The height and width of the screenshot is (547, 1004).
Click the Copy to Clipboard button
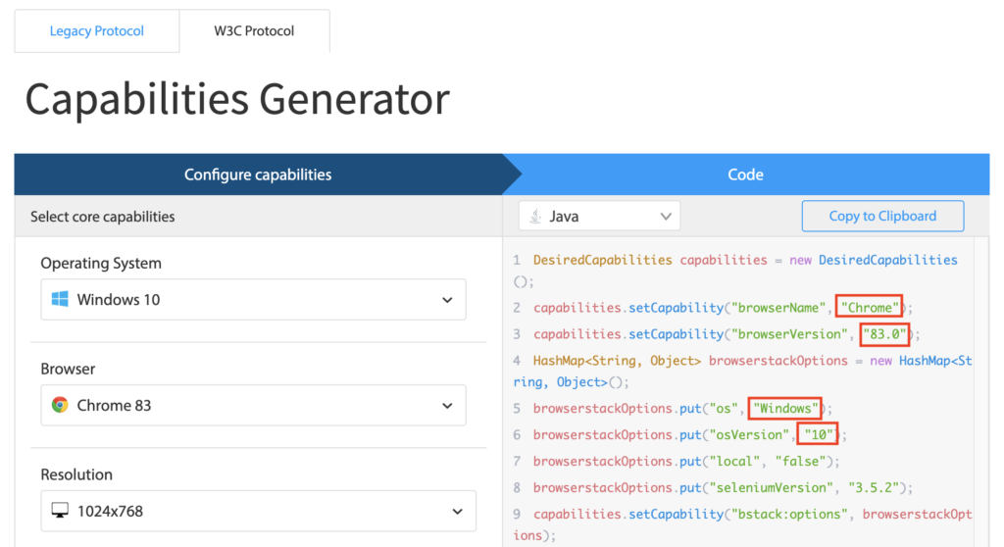882,216
